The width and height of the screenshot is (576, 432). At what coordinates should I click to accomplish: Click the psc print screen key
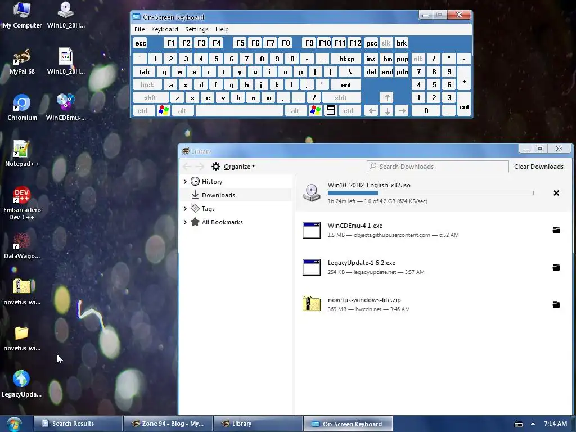(x=371, y=43)
